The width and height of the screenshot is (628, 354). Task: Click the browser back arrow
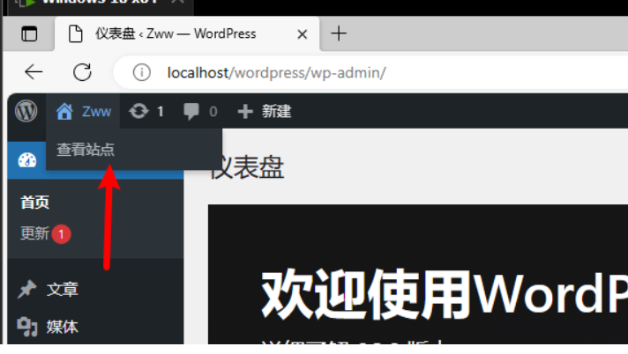[x=34, y=72]
